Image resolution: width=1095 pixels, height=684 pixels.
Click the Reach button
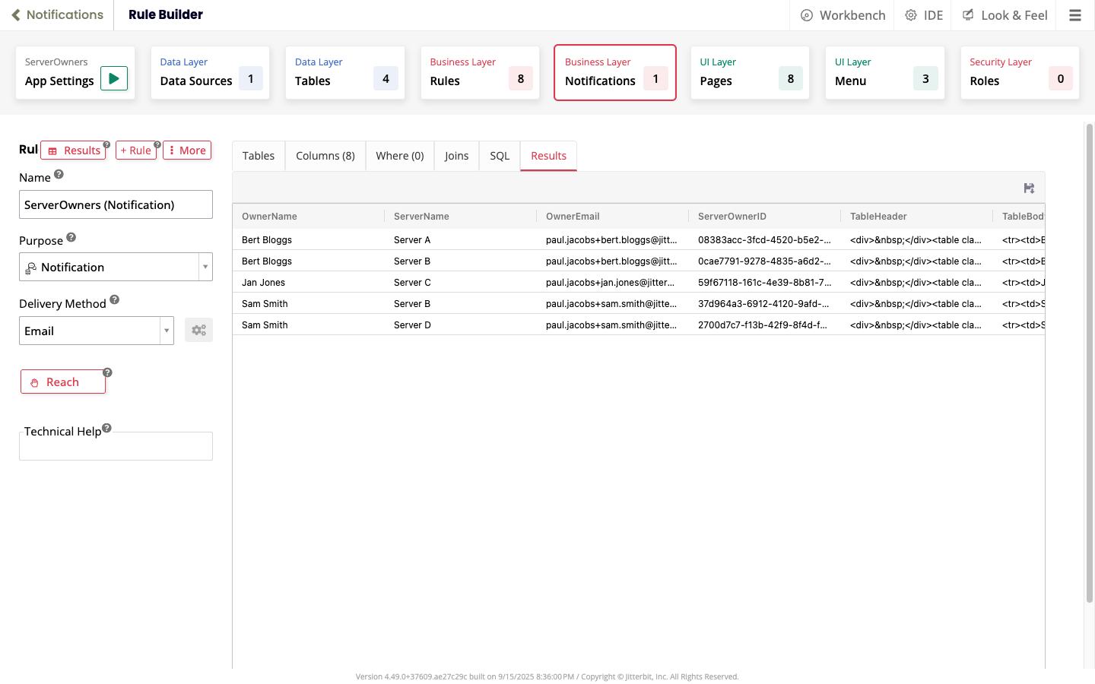point(63,381)
